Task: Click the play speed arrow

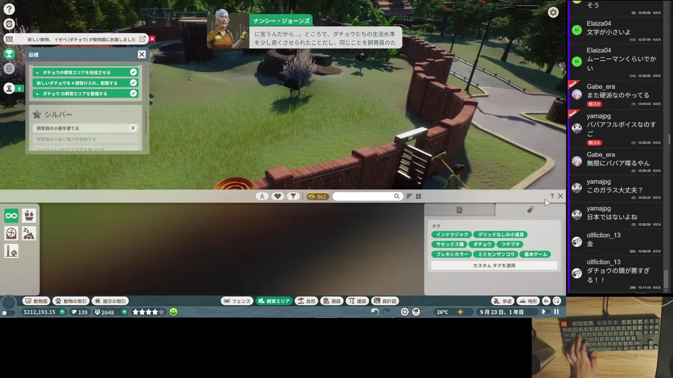Action: pyautogui.click(x=545, y=312)
